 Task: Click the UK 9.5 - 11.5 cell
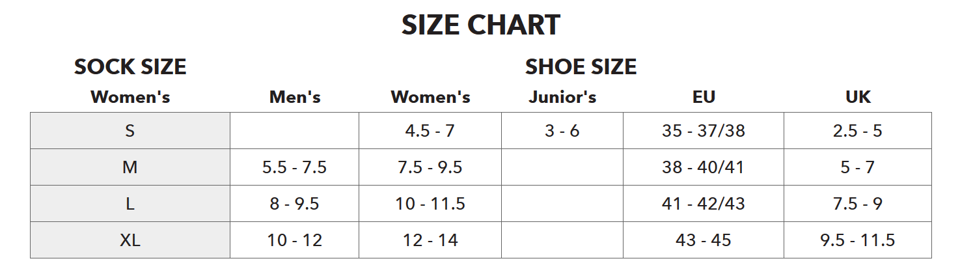(858, 240)
